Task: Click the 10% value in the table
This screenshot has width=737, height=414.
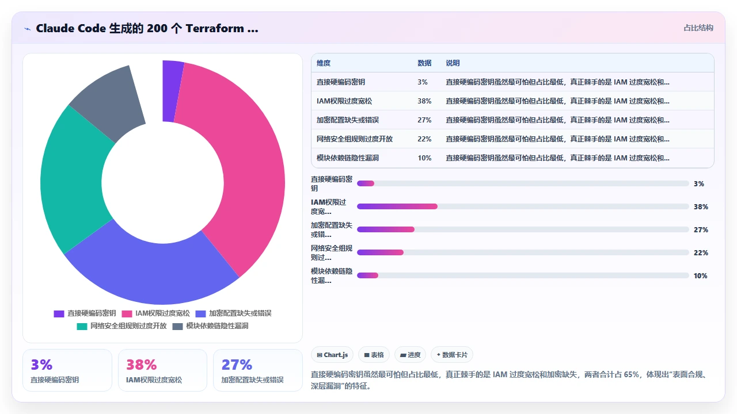Action: (424, 158)
